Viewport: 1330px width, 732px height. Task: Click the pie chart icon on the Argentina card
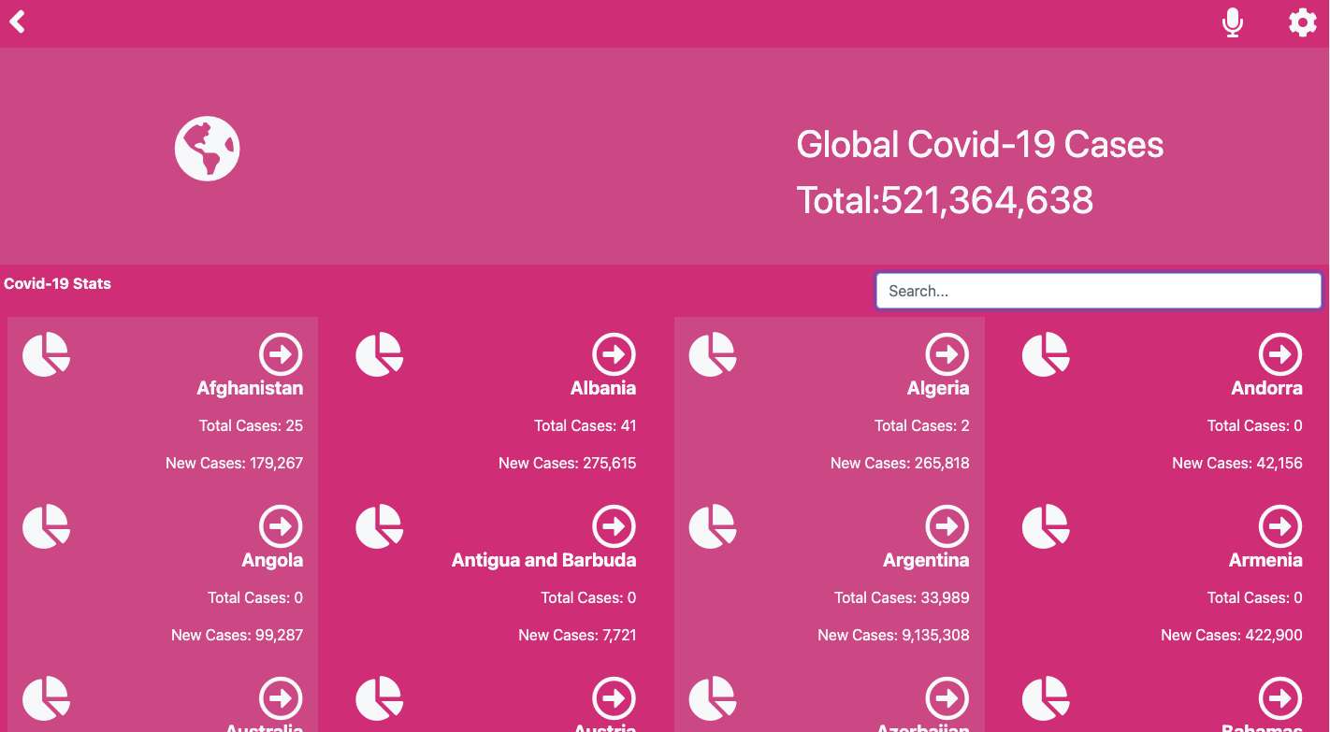click(x=713, y=526)
